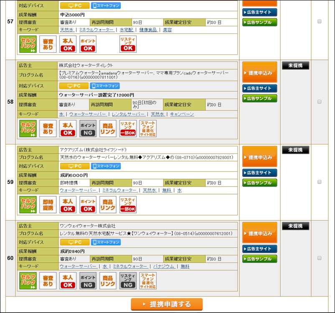Click the 未提携 status label in row 60
Viewport: 335px width, 313px height.
[x=295, y=226]
